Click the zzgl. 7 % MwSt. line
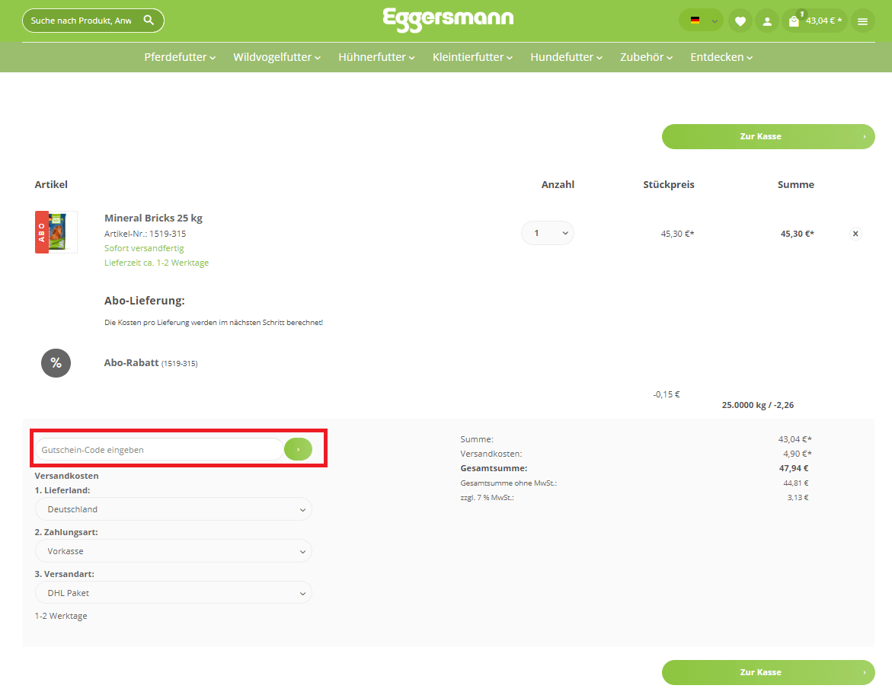 point(487,497)
